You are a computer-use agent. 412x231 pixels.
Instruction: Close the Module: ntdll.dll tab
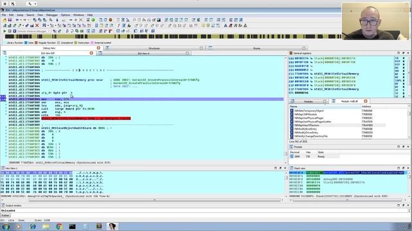[366, 101]
